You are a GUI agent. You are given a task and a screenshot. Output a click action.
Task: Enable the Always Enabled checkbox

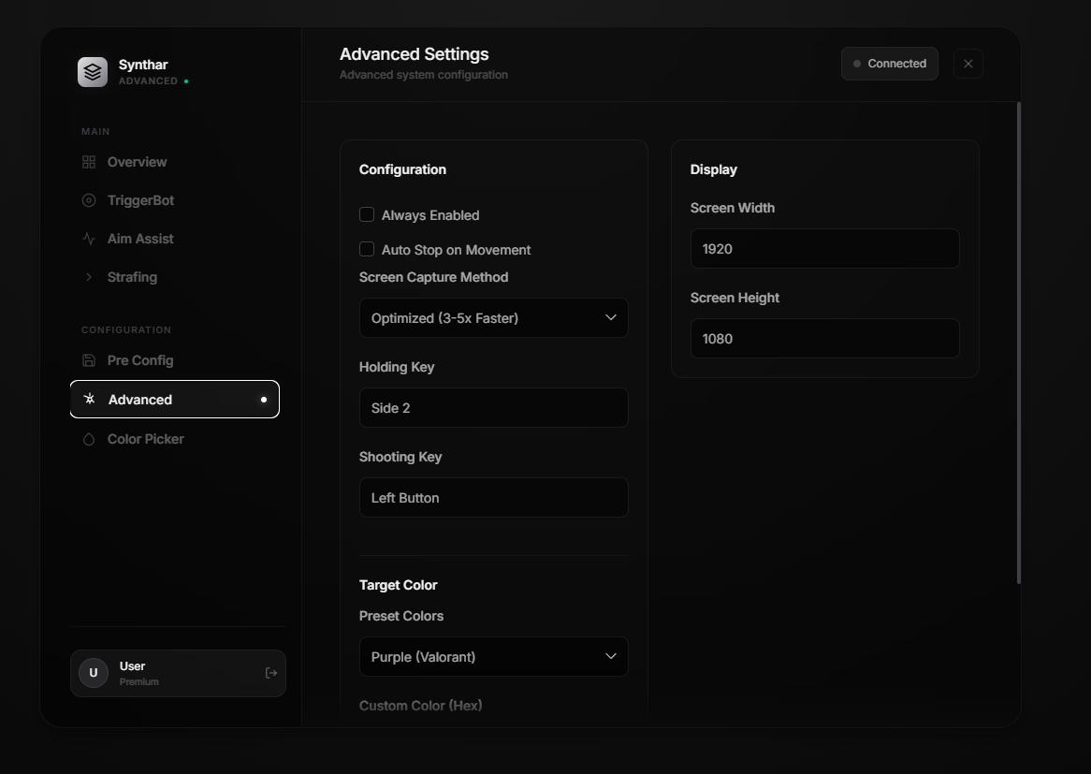367,214
